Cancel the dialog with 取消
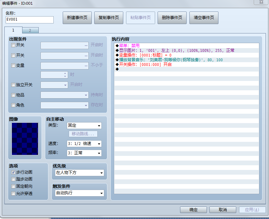This screenshot has height=219, width=269. coord(223,210)
